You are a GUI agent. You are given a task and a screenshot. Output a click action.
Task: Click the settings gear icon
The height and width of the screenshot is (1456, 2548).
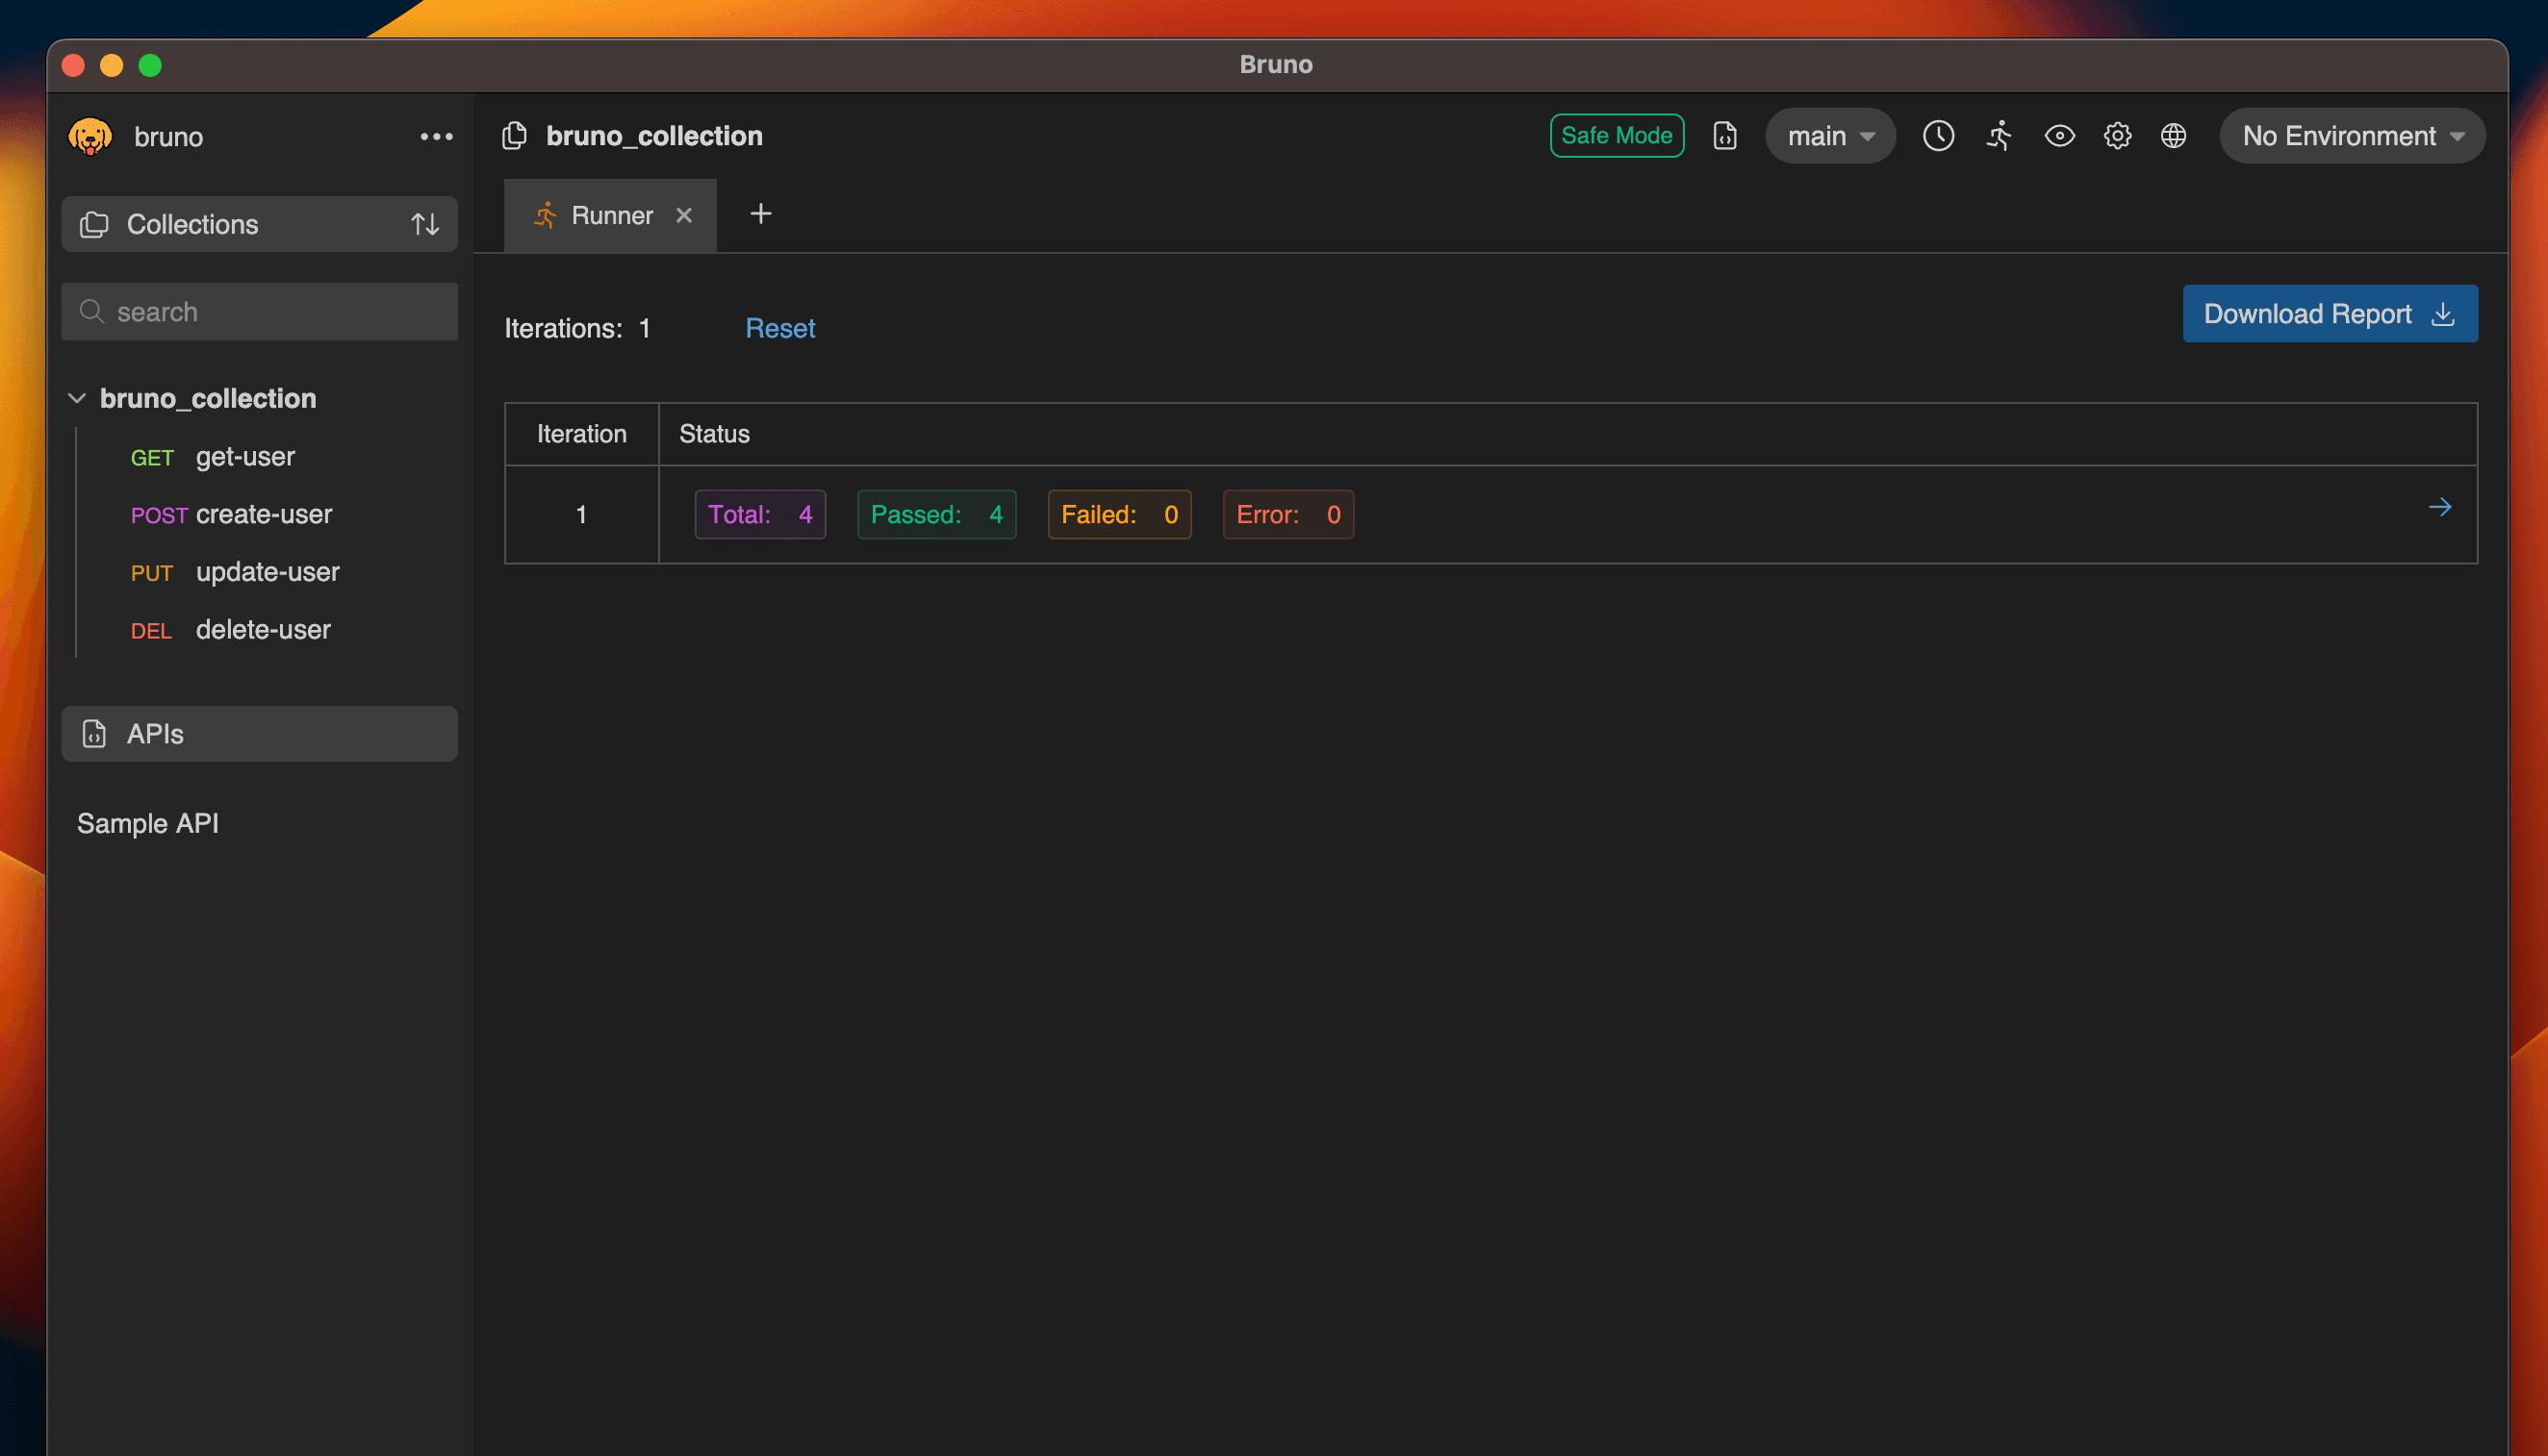2118,137
